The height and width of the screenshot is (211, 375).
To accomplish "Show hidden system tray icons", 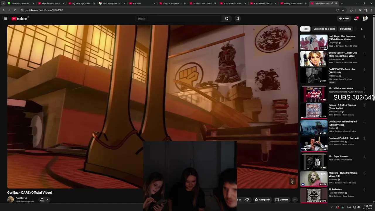I will pos(332,207).
